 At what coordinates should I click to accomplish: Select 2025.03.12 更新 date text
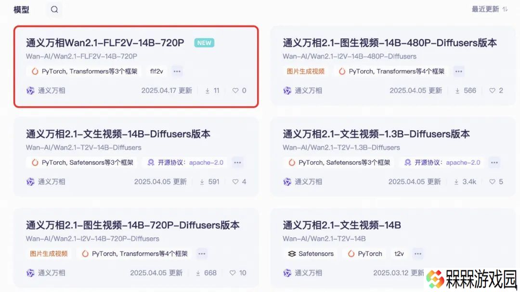pyautogui.click(x=399, y=273)
